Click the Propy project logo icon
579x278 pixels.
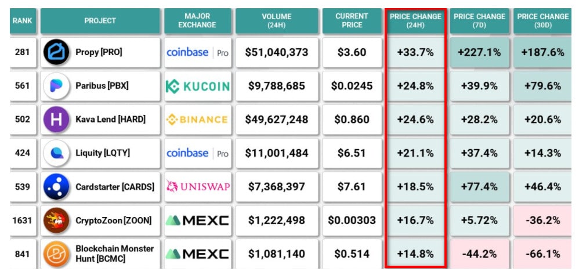pos(56,52)
